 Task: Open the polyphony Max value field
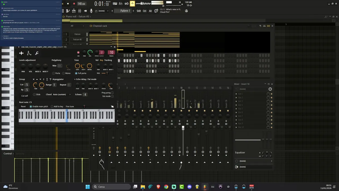coord(60,66)
